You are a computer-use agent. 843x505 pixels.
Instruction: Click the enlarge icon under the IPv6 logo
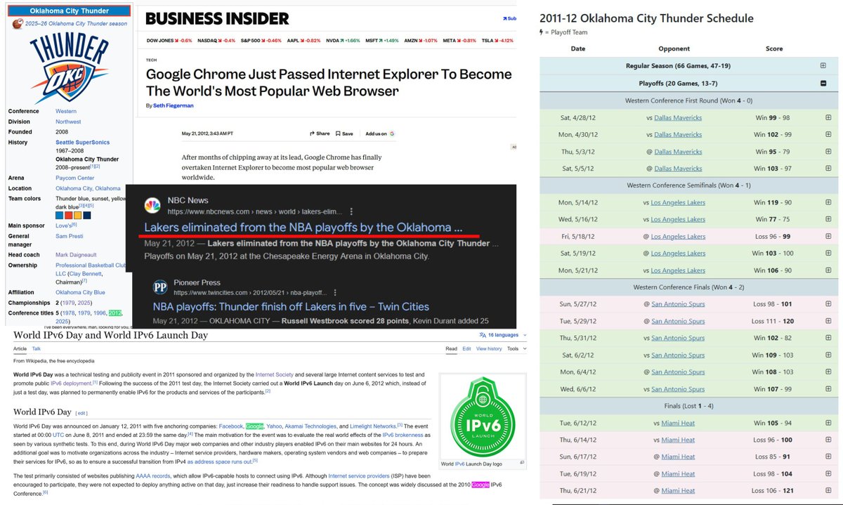tap(522, 463)
